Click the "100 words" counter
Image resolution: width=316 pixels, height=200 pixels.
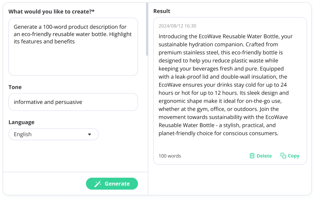pos(170,156)
